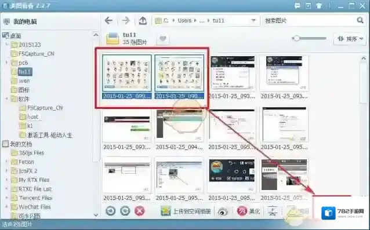Expand the pc6 folder
The width and height of the screenshot is (370, 230).
[7, 63]
